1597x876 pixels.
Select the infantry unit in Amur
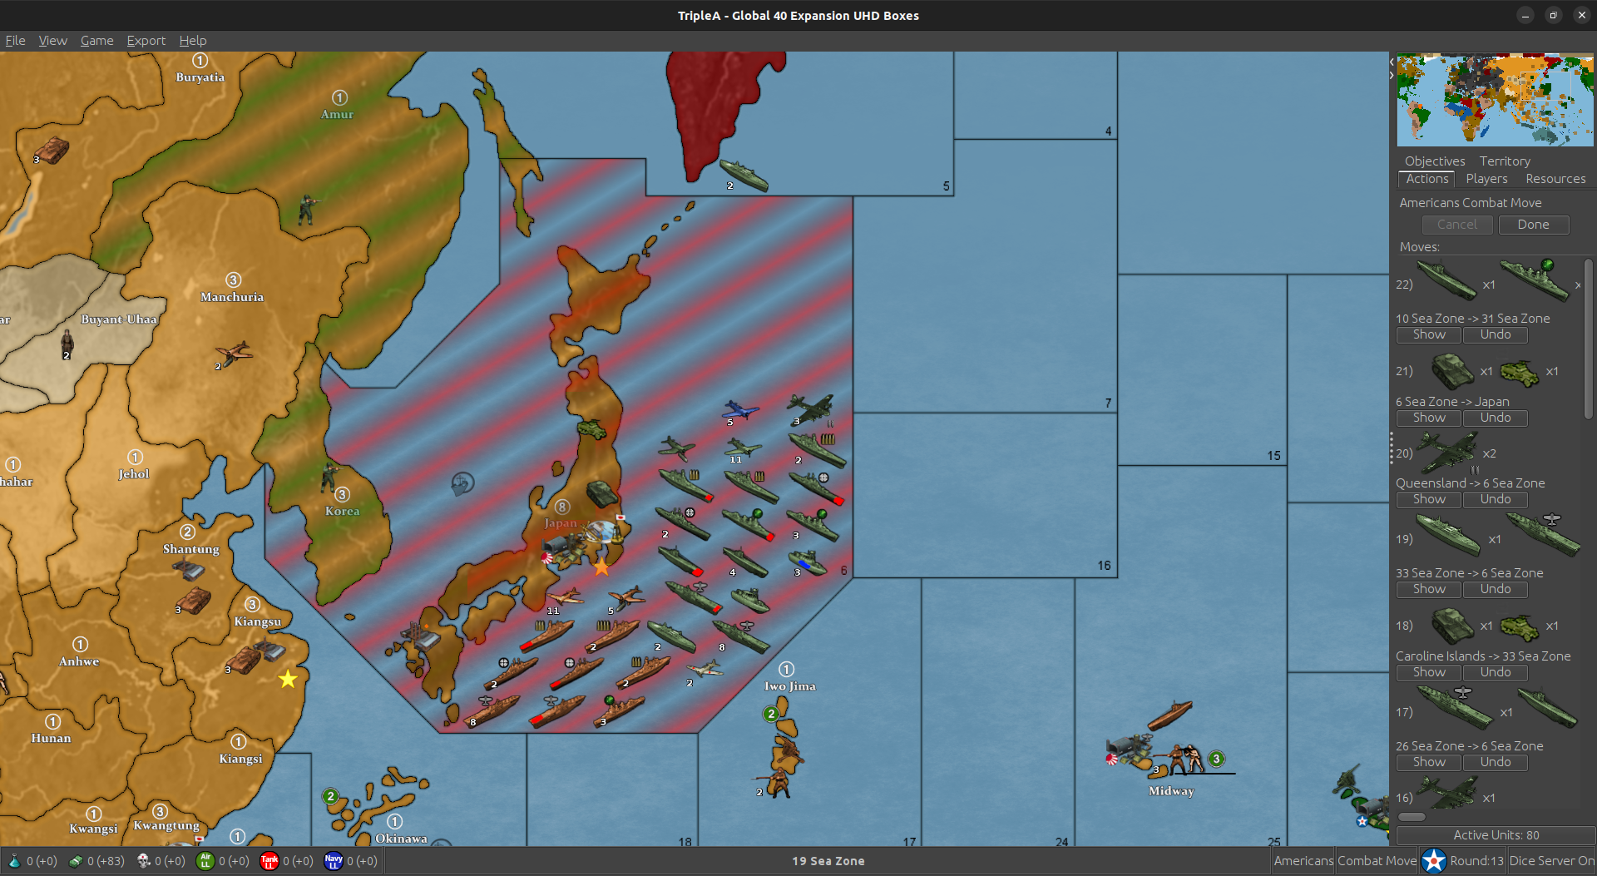(x=308, y=210)
